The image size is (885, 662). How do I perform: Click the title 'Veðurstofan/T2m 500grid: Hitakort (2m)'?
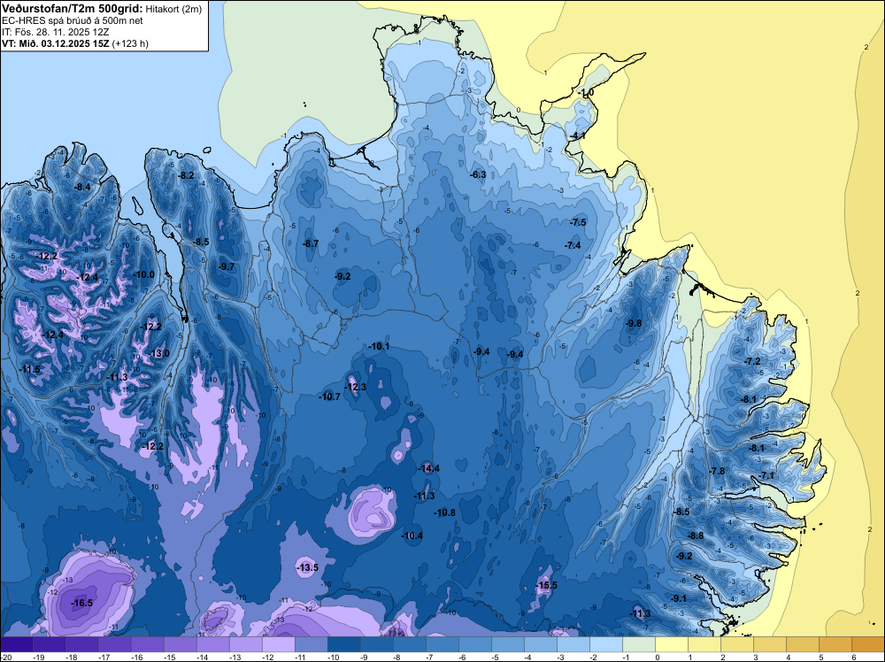pos(102,9)
